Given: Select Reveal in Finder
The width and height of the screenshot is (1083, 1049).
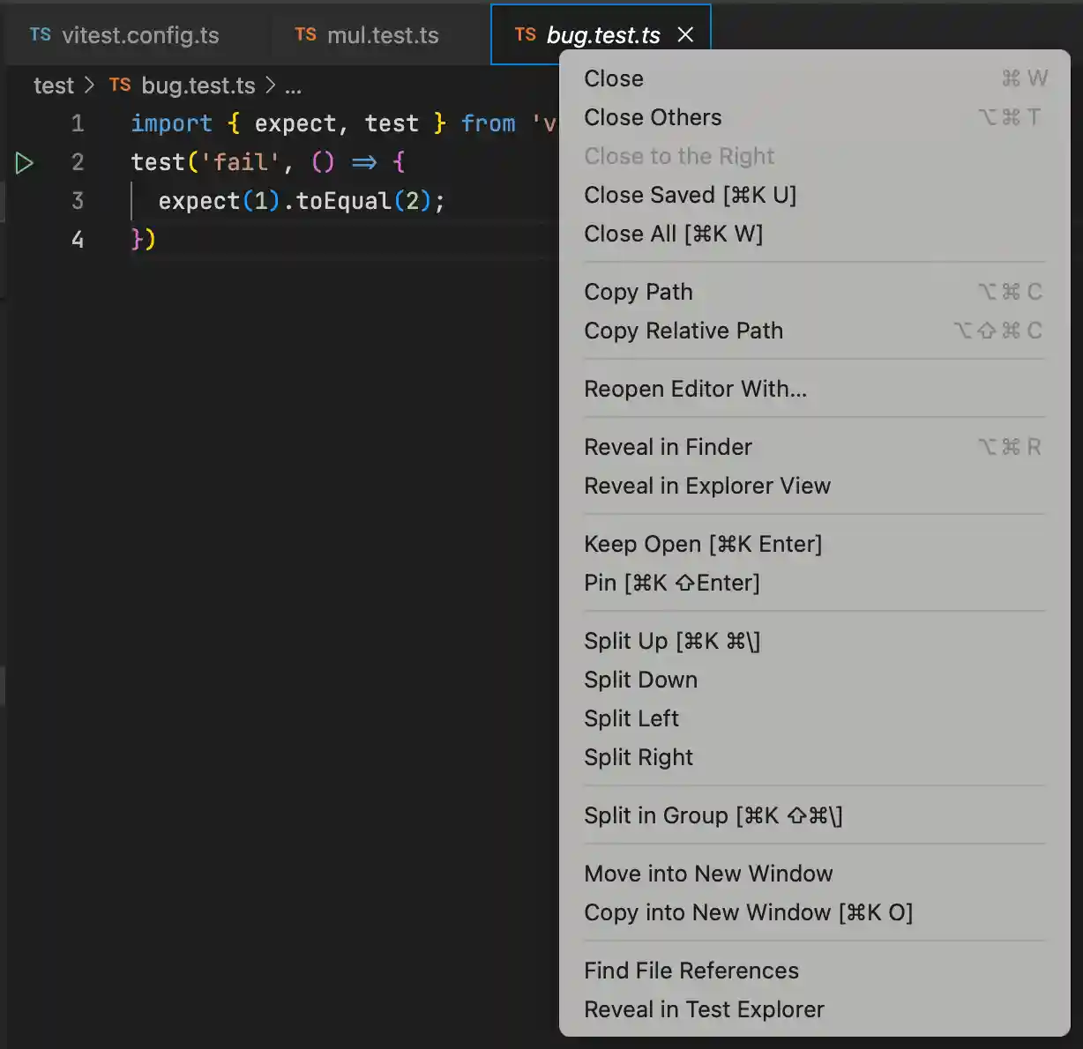Looking at the screenshot, I should [668, 447].
